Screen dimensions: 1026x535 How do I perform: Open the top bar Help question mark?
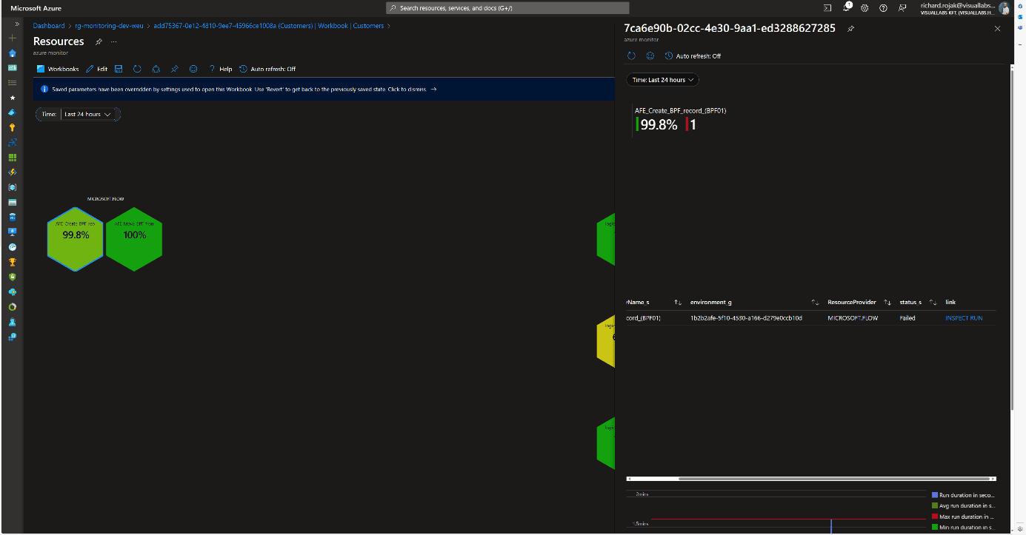883,8
